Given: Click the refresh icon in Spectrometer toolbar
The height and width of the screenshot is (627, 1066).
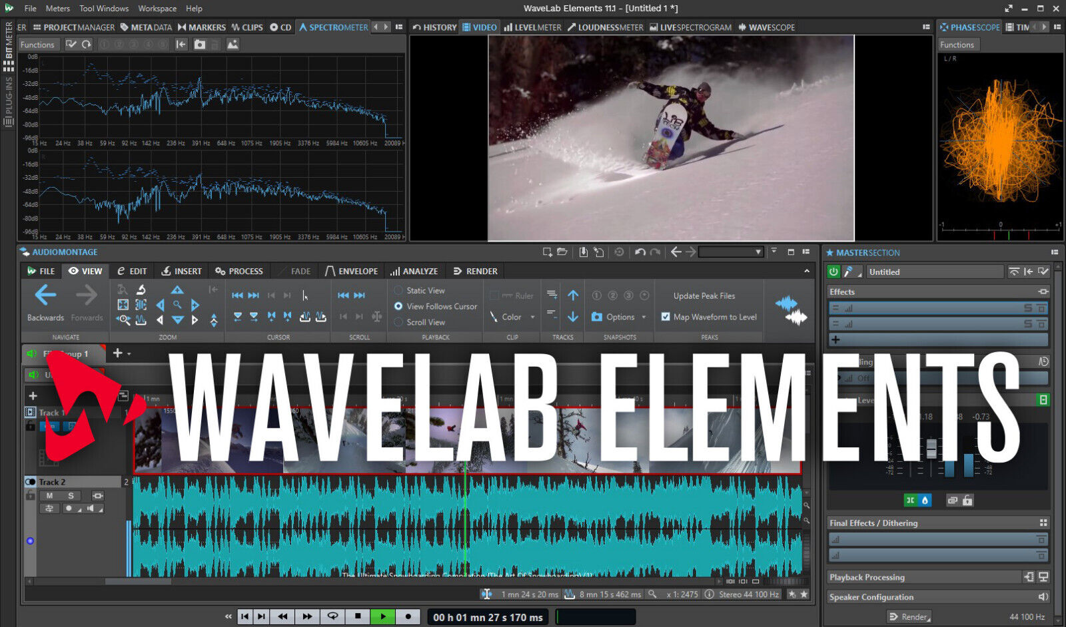Looking at the screenshot, I should pyautogui.click(x=87, y=45).
